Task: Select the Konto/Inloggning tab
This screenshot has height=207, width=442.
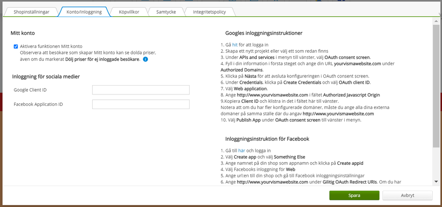Action: pyautogui.click(x=84, y=12)
